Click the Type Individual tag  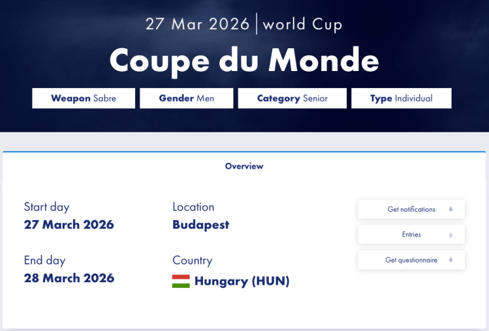click(401, 98)
